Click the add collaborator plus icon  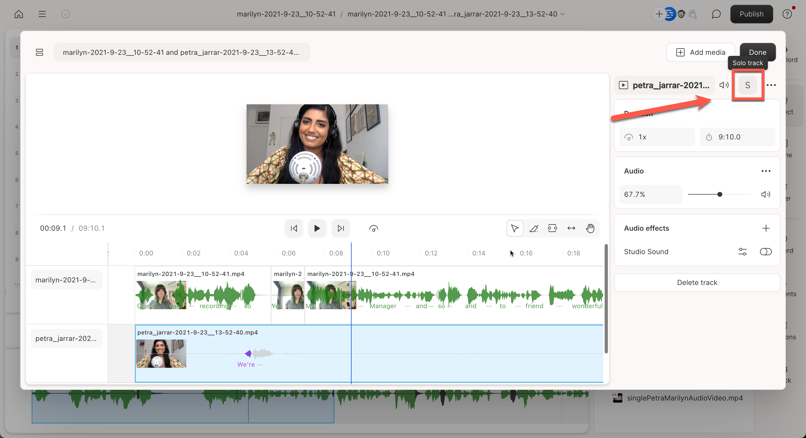click(x=659, y=14)
